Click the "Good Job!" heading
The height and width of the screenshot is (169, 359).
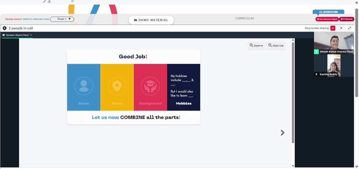click(x=133, y=57)
